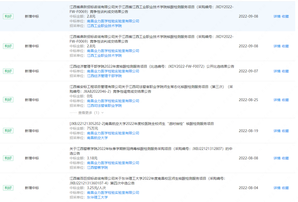Click the 江西省安标工程项目管理有限公司 announcement title
This screenshot has height=202, width=298.
[x=151, y=89]
